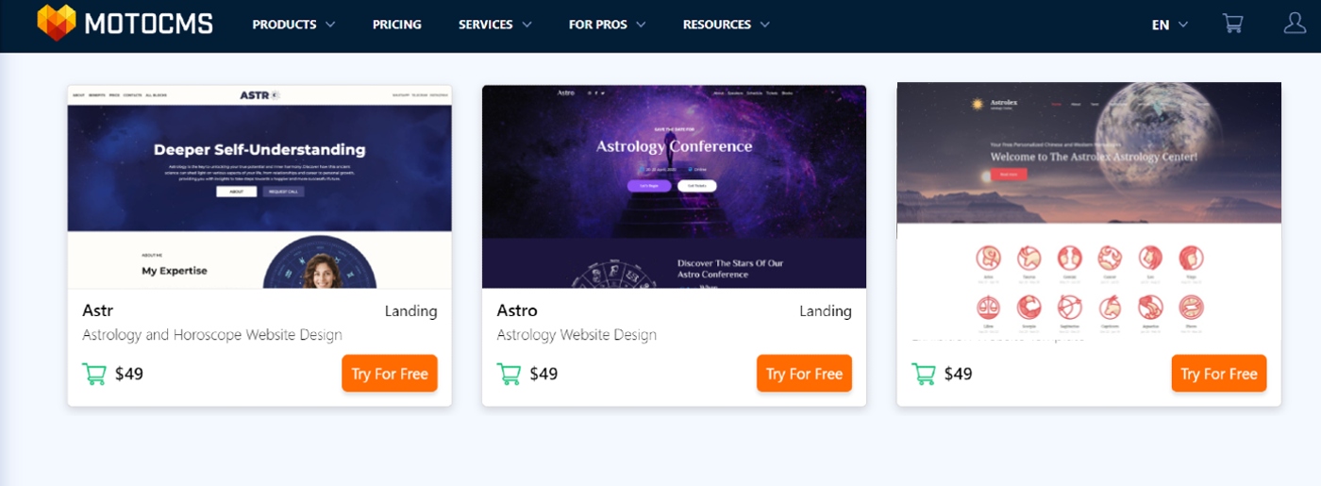Open the user account profile icon
The image size is (1321, 486).
click(x=1295, y=24)
